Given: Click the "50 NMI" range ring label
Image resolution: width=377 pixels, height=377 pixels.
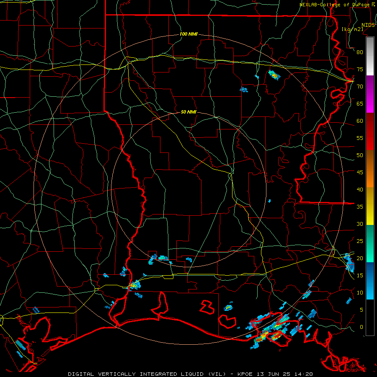Looking at the screenshot, I should [188, 112].
